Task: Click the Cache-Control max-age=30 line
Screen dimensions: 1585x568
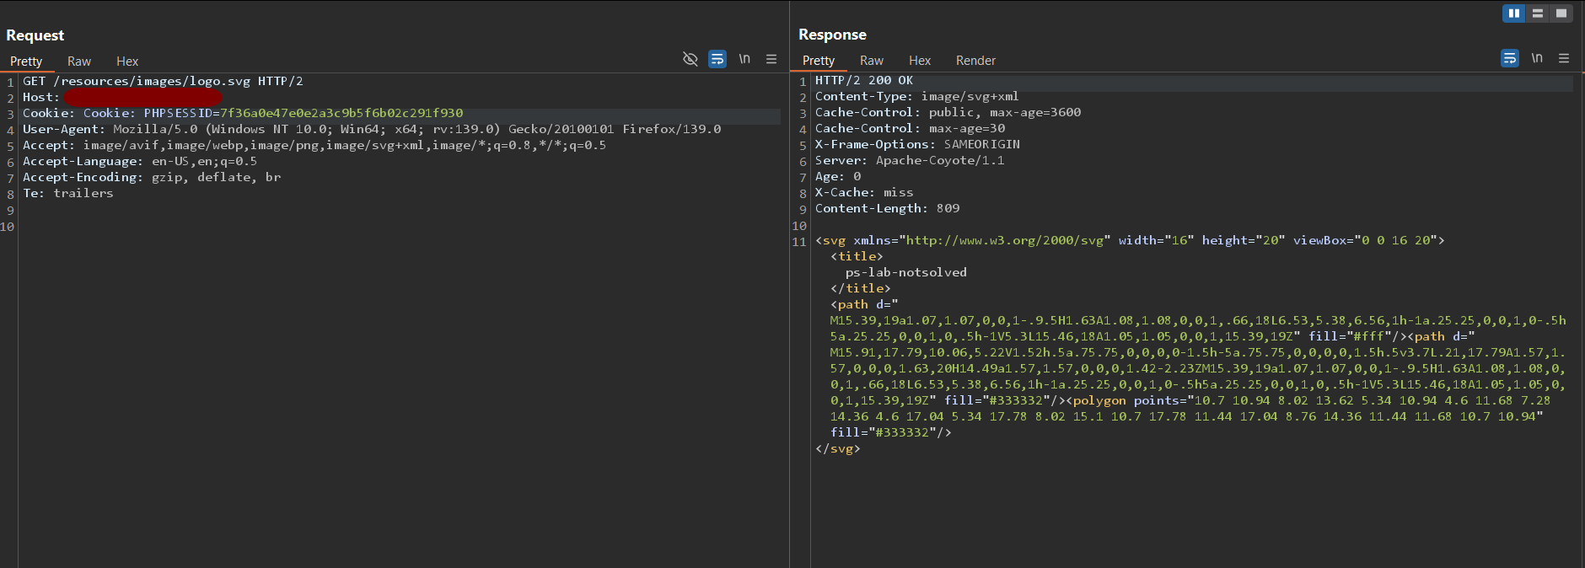Action: (911, 128)
